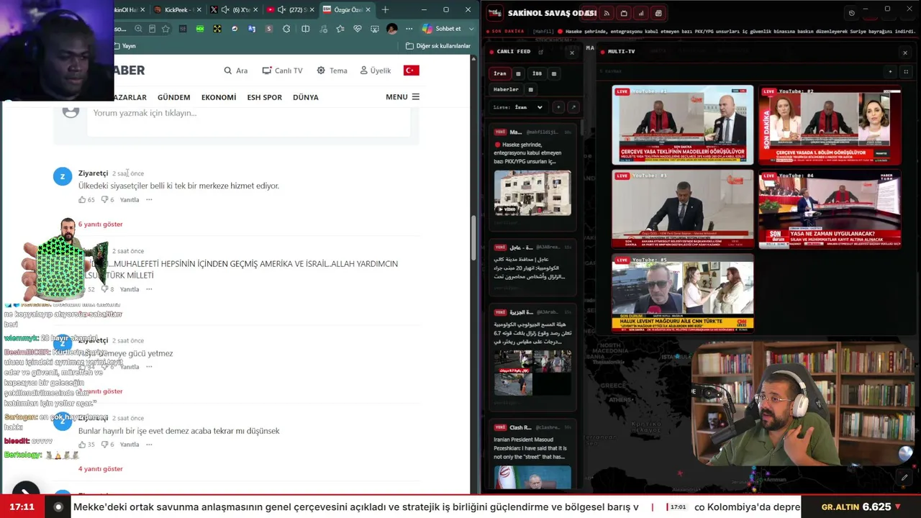Open the zoom magnifier in the browser address bar
The height and width of the screenshot is (518, 921).
138,29
